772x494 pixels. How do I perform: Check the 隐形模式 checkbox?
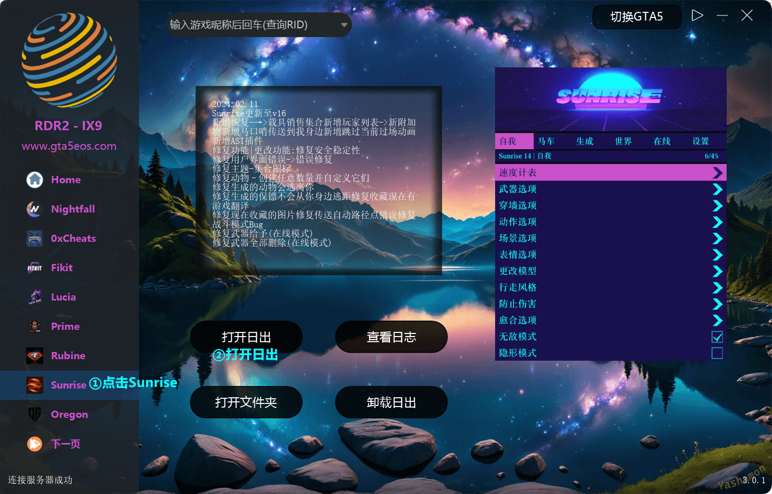717,353
